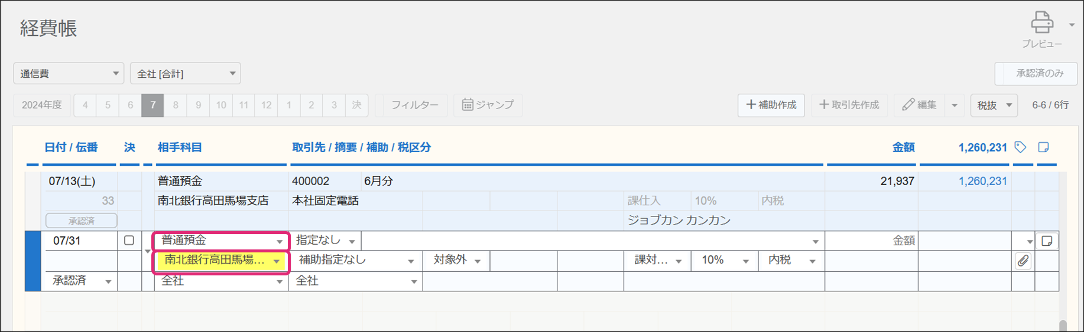Select month 8 tab
The width and height of the screenshot is (1084, 332).
pos(176,105)
